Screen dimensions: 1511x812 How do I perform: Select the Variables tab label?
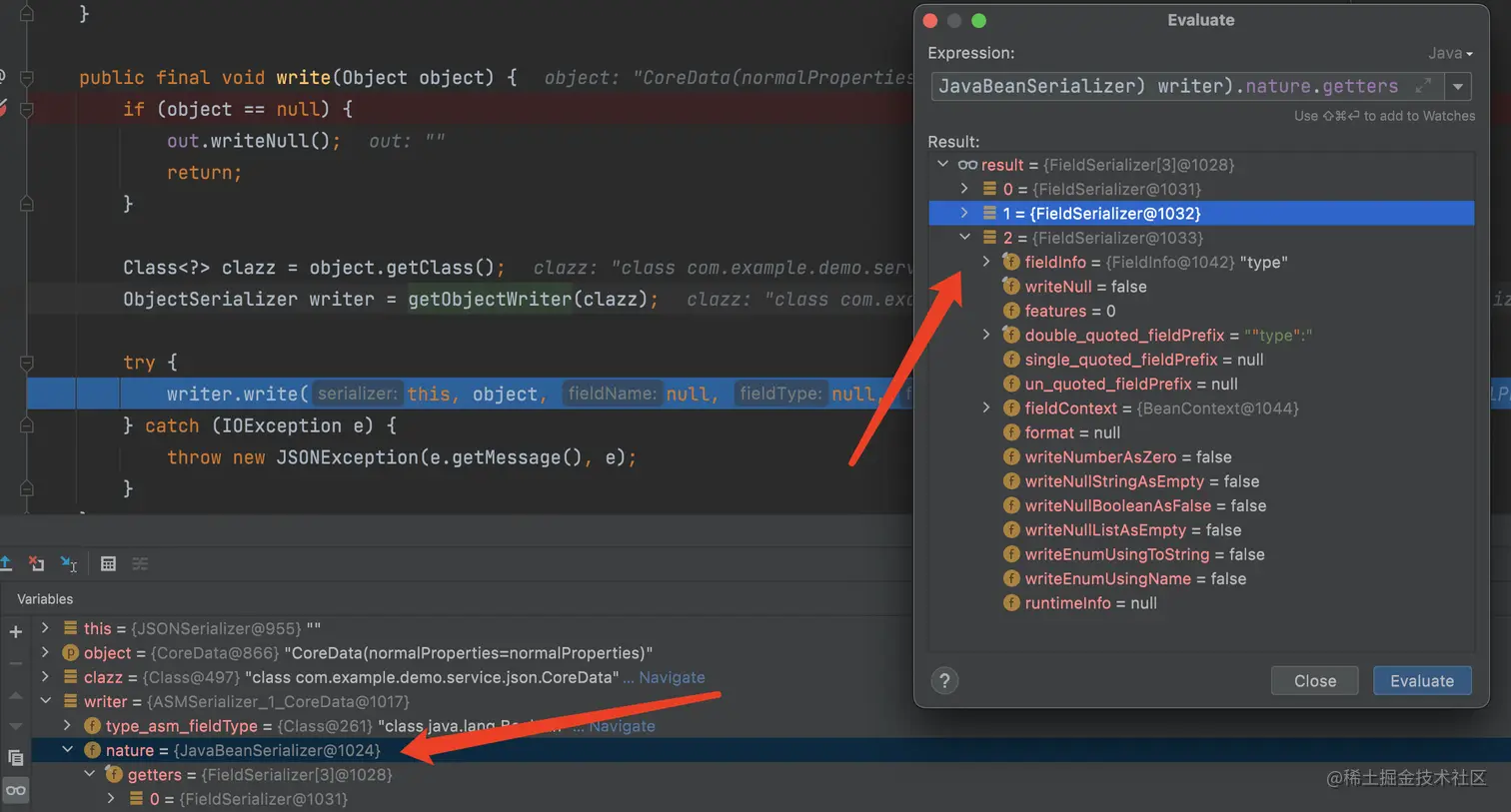pos(45,599)
